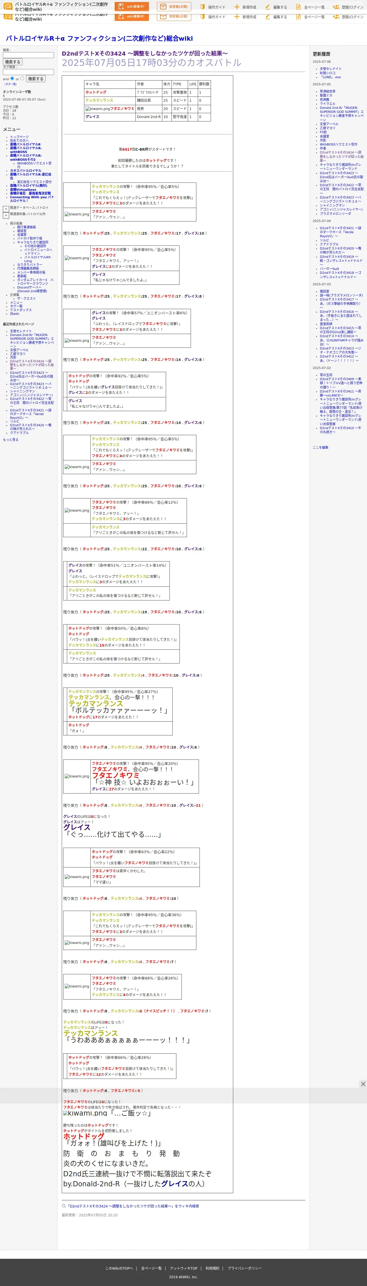
Task: Open the 直轄Virtualboss menu link
Action: [x=23, y=190]
